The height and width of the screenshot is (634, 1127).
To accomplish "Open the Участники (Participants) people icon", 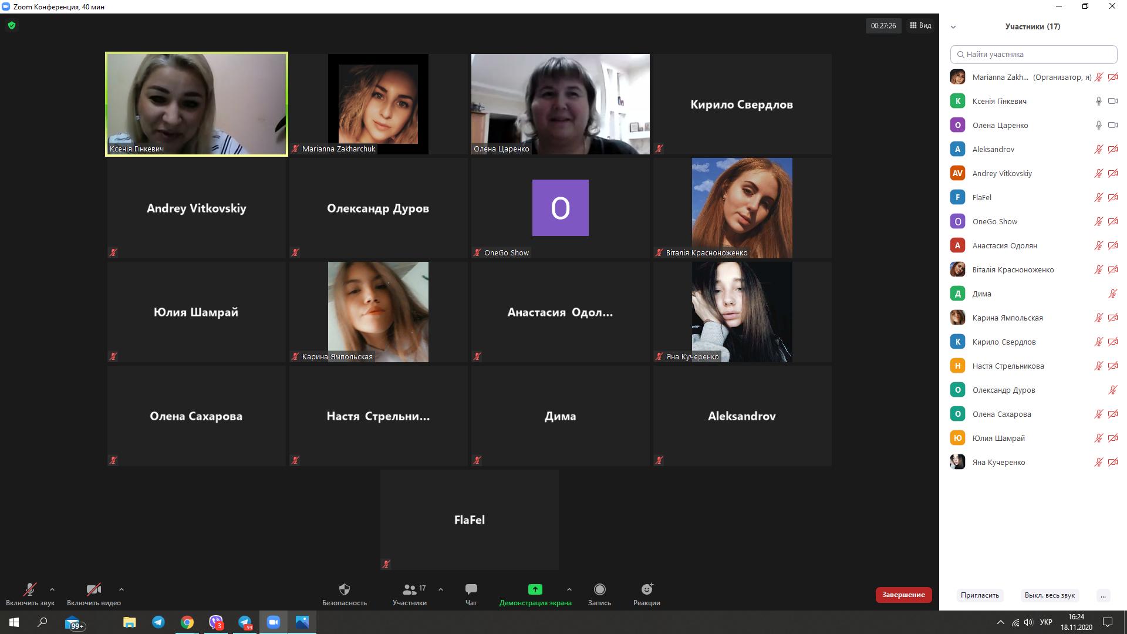I will coord(410,589).
